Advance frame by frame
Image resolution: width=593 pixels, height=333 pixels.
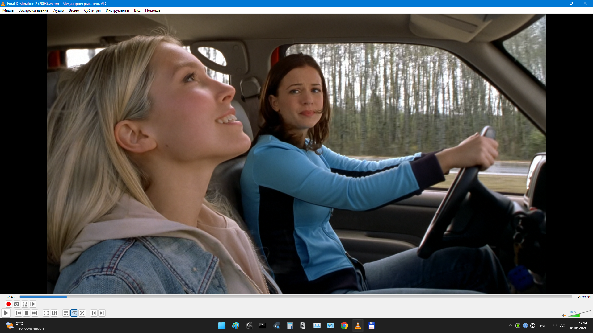33,304
